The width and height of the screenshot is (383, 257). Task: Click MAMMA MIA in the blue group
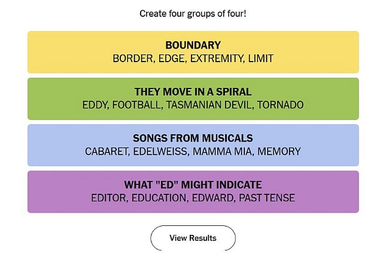(x=223, y=152)
